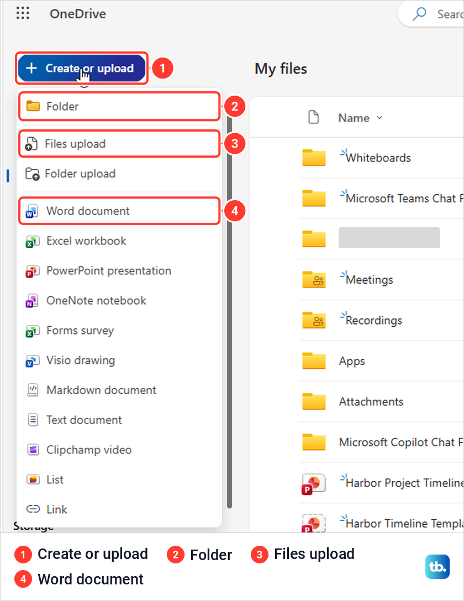Click the PowerPoint icon in the create menu
The width and height of the screenshot is (464, 601).
click(32, 271)
